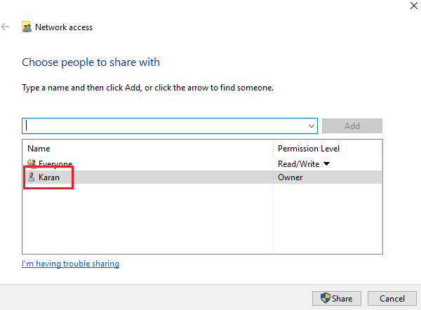Viewport: 421px width, 310px height.
Task: Click the shield icon on the Share button
Action: [326, 299]
